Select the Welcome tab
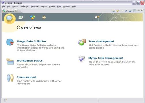 coord(10,11)
